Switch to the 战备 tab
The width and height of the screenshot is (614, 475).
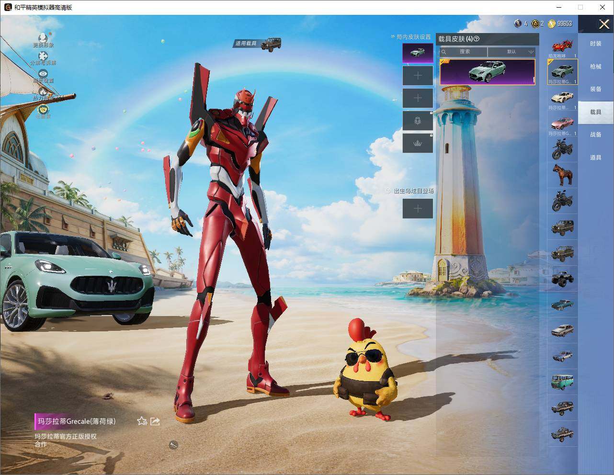pyautogui.click(x=595, y=135)
